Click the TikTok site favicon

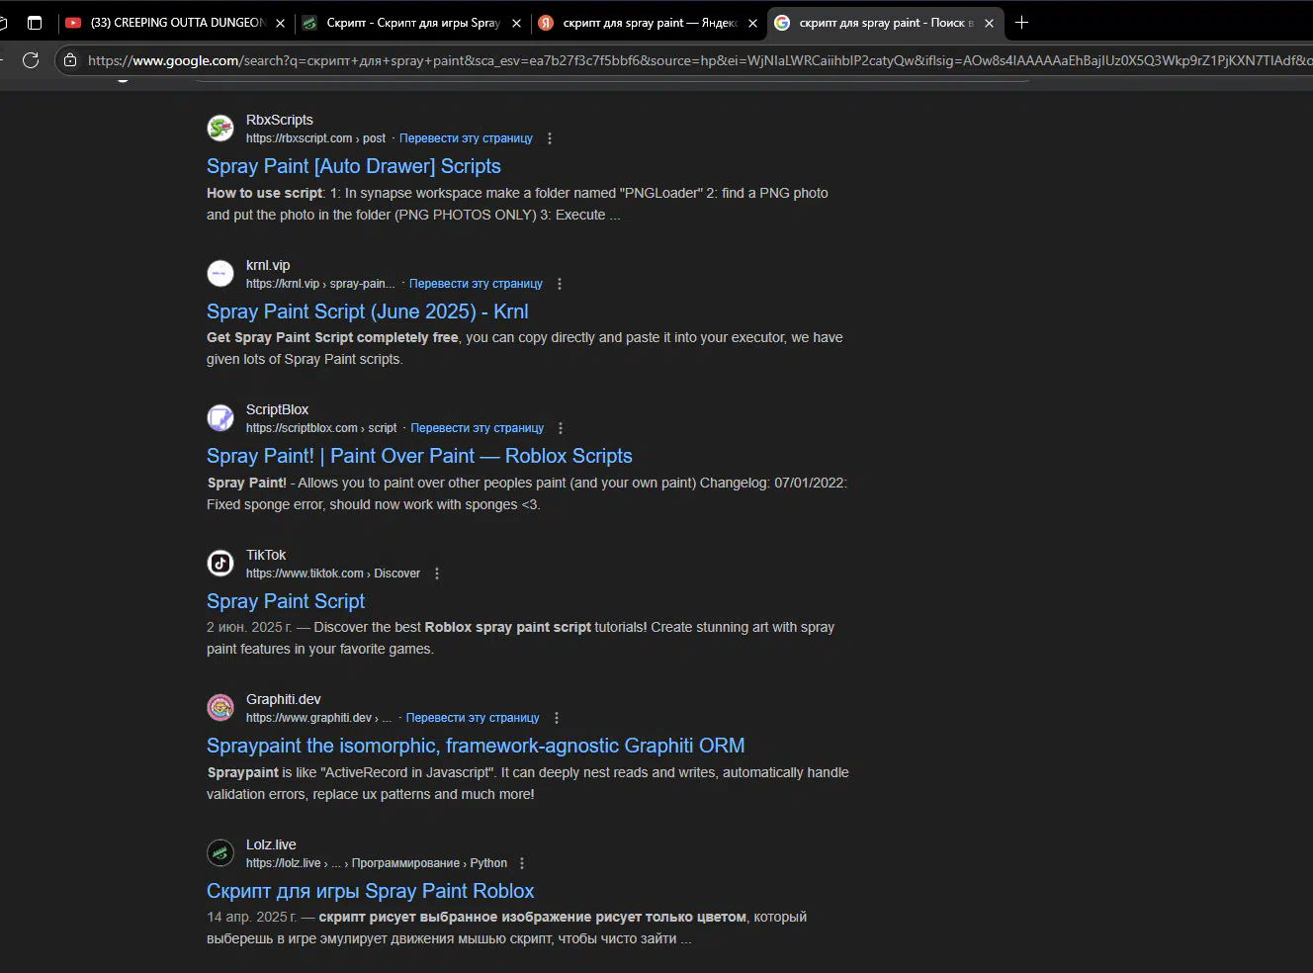pyautogui.click(x=220, y=564)
